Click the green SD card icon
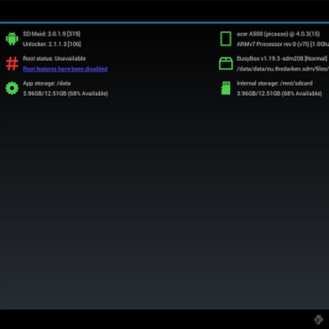This screenshot has height=329, width=329. (226, 88)
